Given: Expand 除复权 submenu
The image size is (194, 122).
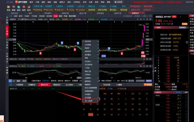Looking at the screenshot, I should tap(91, 48).
